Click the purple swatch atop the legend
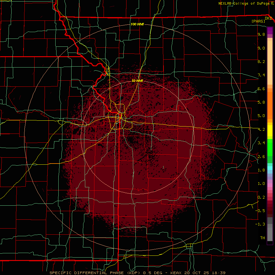 click(270, 31)
